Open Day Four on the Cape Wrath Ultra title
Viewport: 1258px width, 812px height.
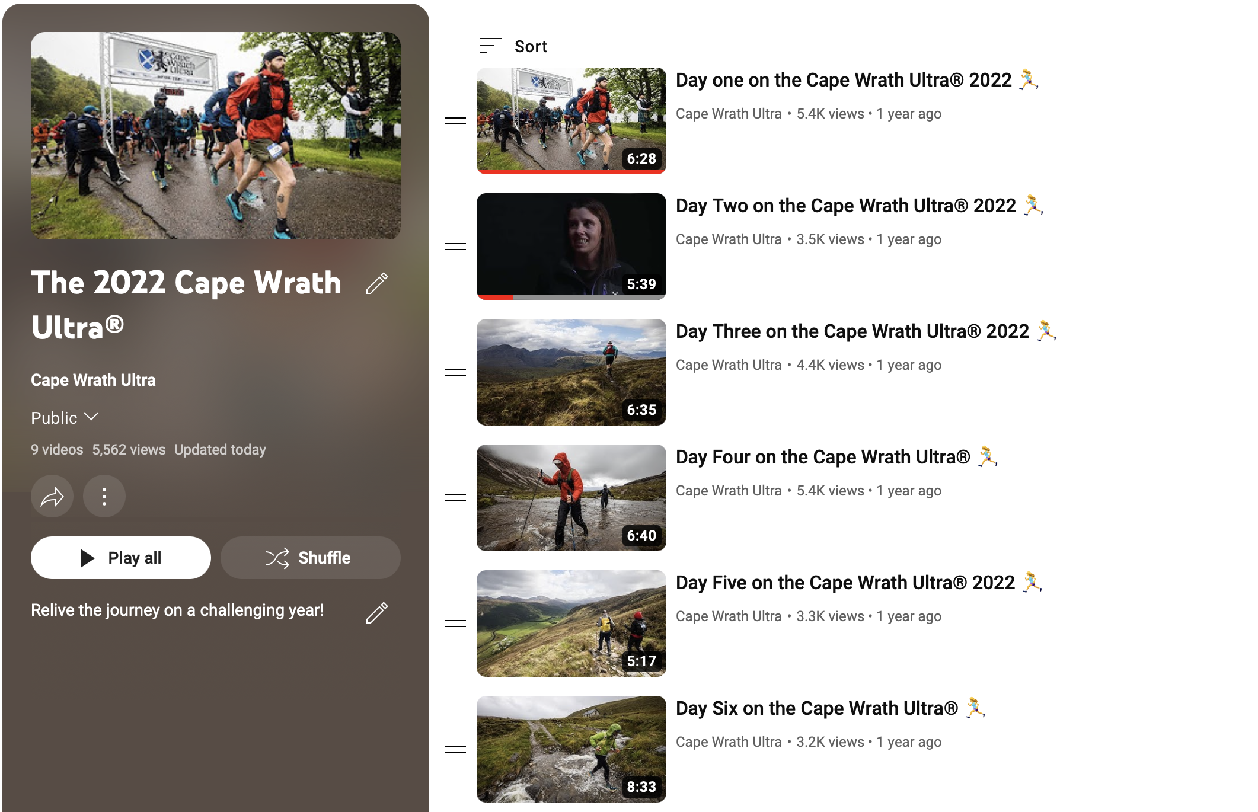coord(823,457)
